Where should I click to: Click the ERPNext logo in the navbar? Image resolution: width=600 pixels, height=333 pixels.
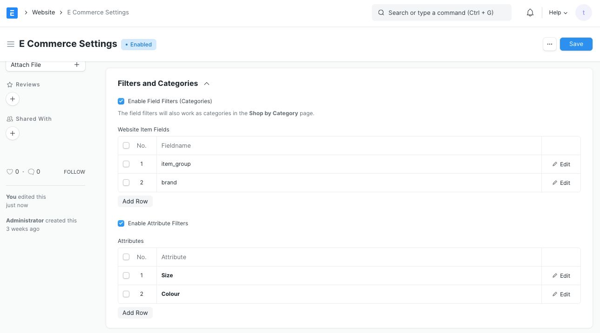(12, 13)
